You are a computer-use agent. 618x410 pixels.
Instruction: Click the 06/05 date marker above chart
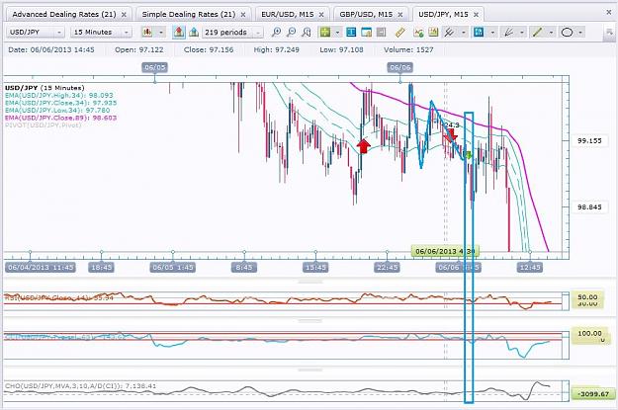point(154,67)
